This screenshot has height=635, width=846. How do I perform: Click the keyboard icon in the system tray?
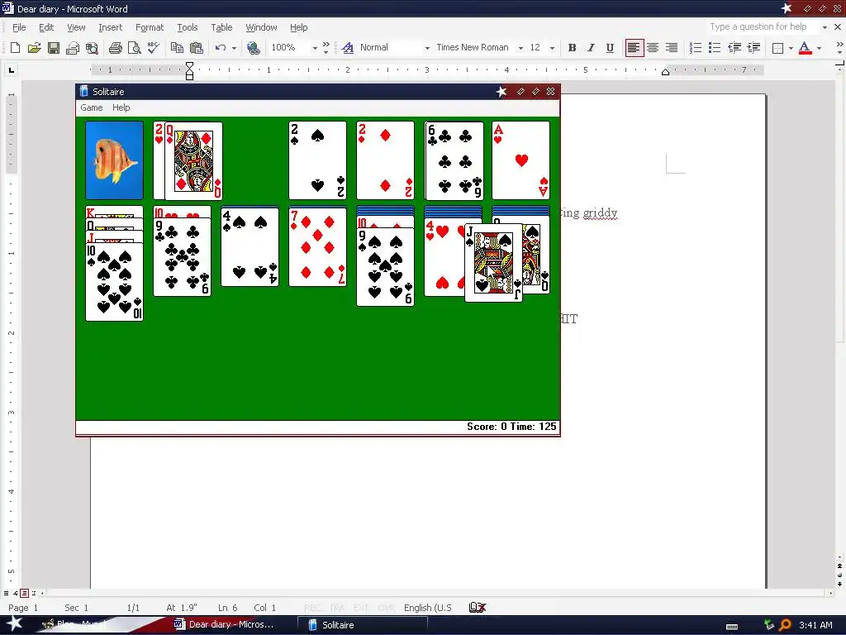click(732, 627)
